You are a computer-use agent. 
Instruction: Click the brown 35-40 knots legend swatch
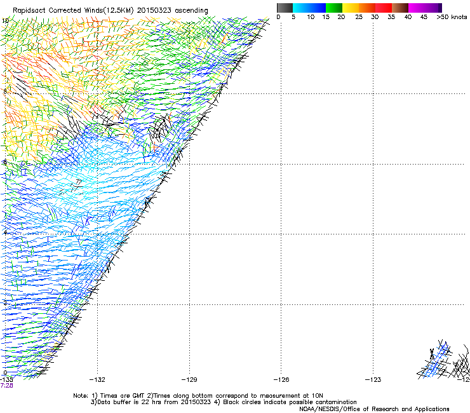pyautogui.click(x=400, y=8)
